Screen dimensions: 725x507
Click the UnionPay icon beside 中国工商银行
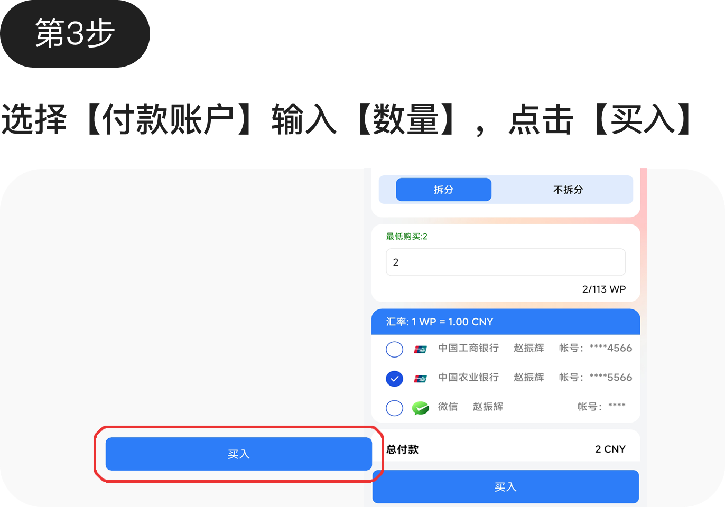(420, 349)
